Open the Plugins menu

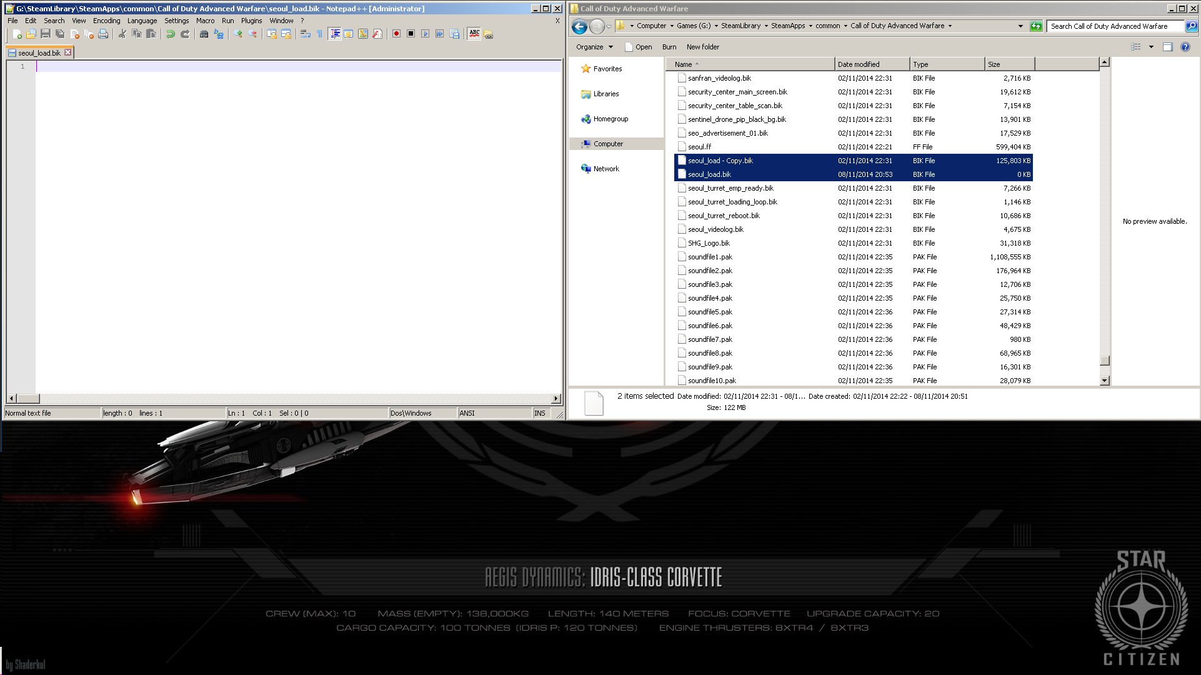pos(251,21)
